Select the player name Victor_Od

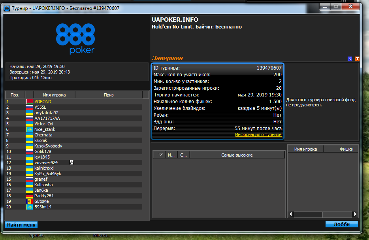[44, 124]
